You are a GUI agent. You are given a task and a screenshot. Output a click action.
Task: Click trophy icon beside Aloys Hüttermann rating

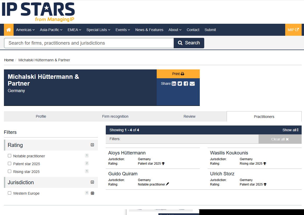coord(163,164)
